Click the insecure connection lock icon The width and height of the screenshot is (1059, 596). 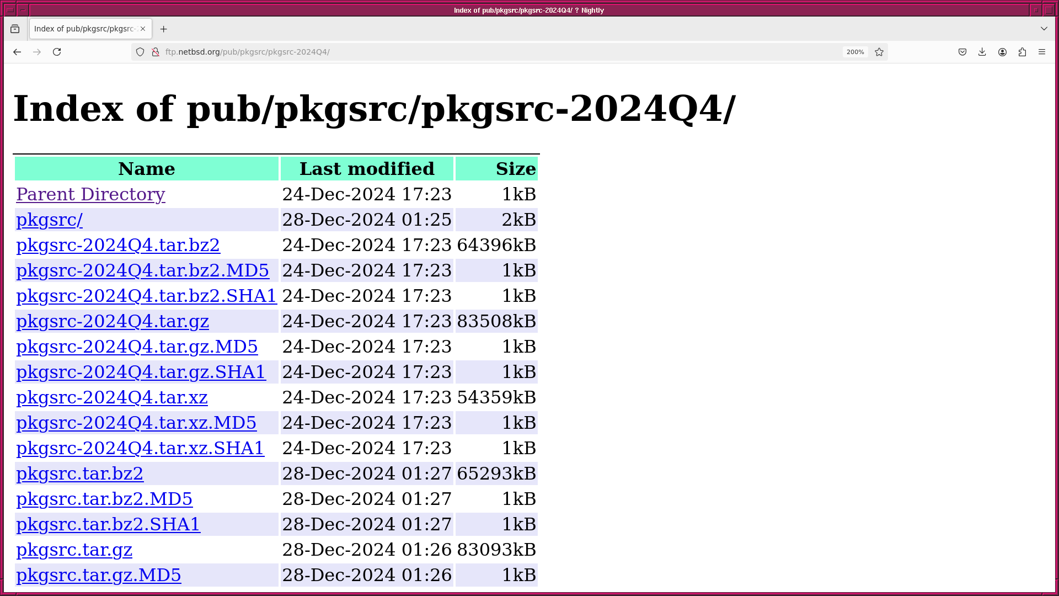coord(156,52)
